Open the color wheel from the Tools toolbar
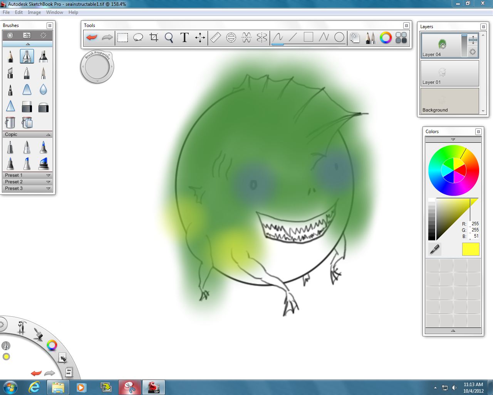This screenshot has width=493, height=395. (x=385, y=38)
